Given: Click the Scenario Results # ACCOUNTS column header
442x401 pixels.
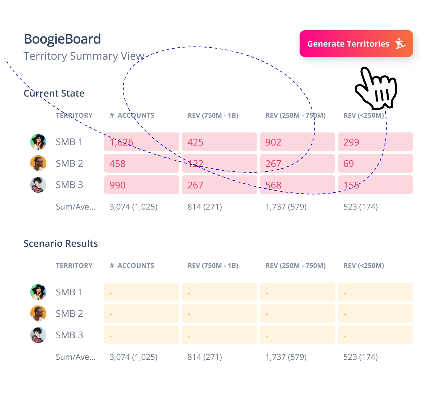Looking at the screenshot, I should click(x=132, y=266).
